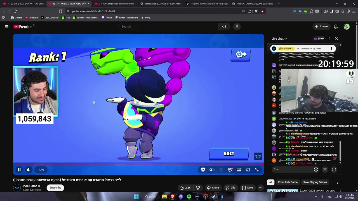This screenshot has height=201, width=358.
Task: Click the search magnifier button on YouTube
Action: (224, 27)
